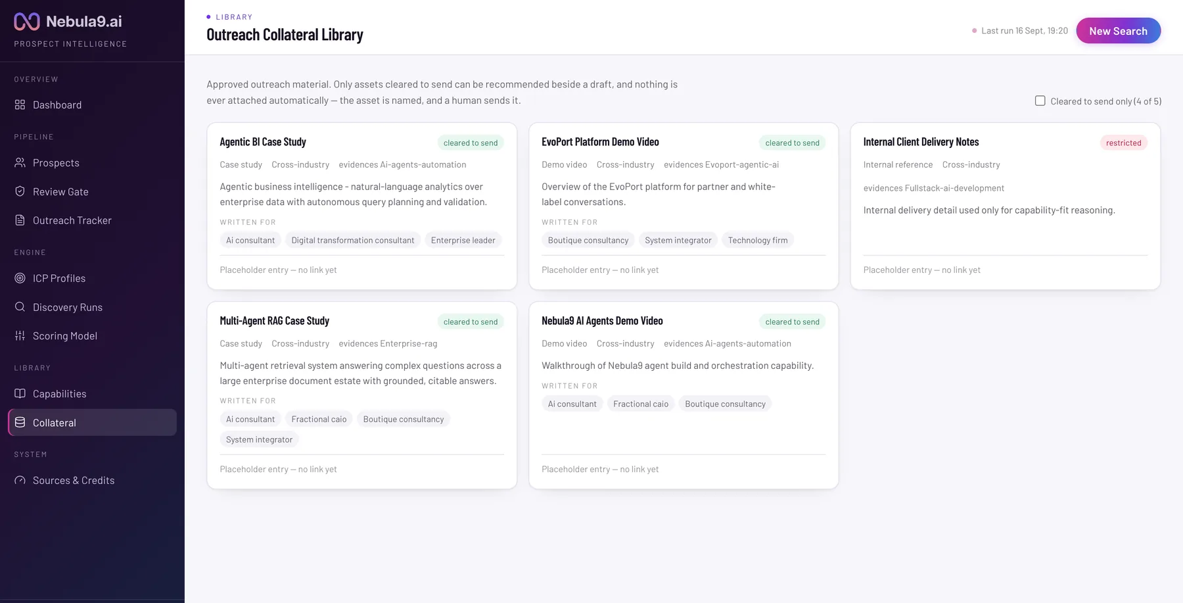Click Internal reference label
The height and width of the screenshot is (603, 1183).
[898, 164]
